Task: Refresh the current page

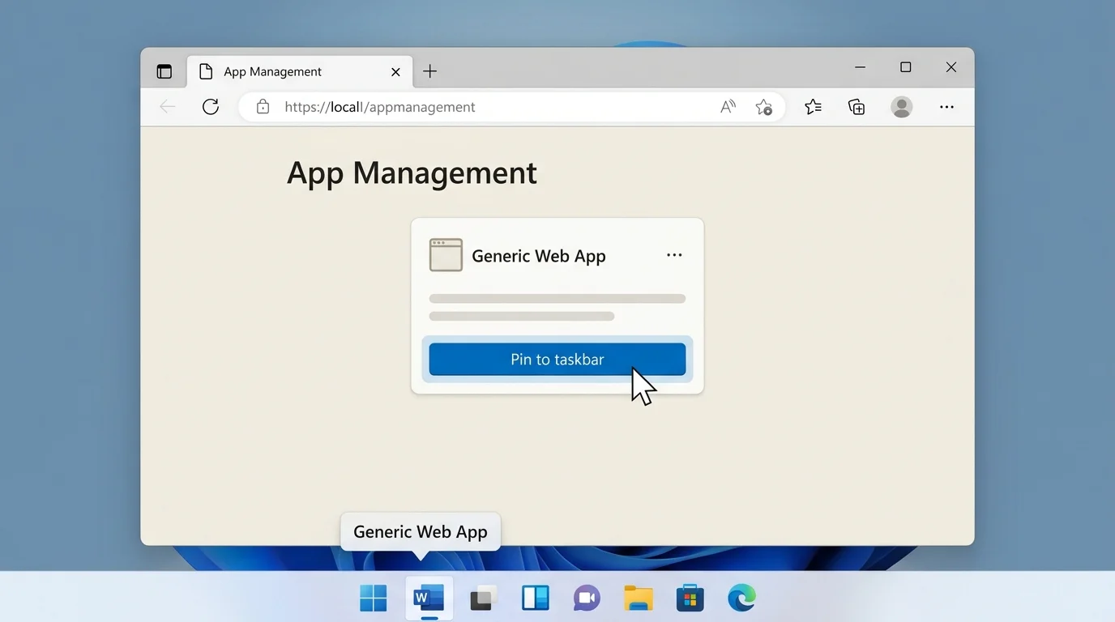Action: click(x=211, y=107)
